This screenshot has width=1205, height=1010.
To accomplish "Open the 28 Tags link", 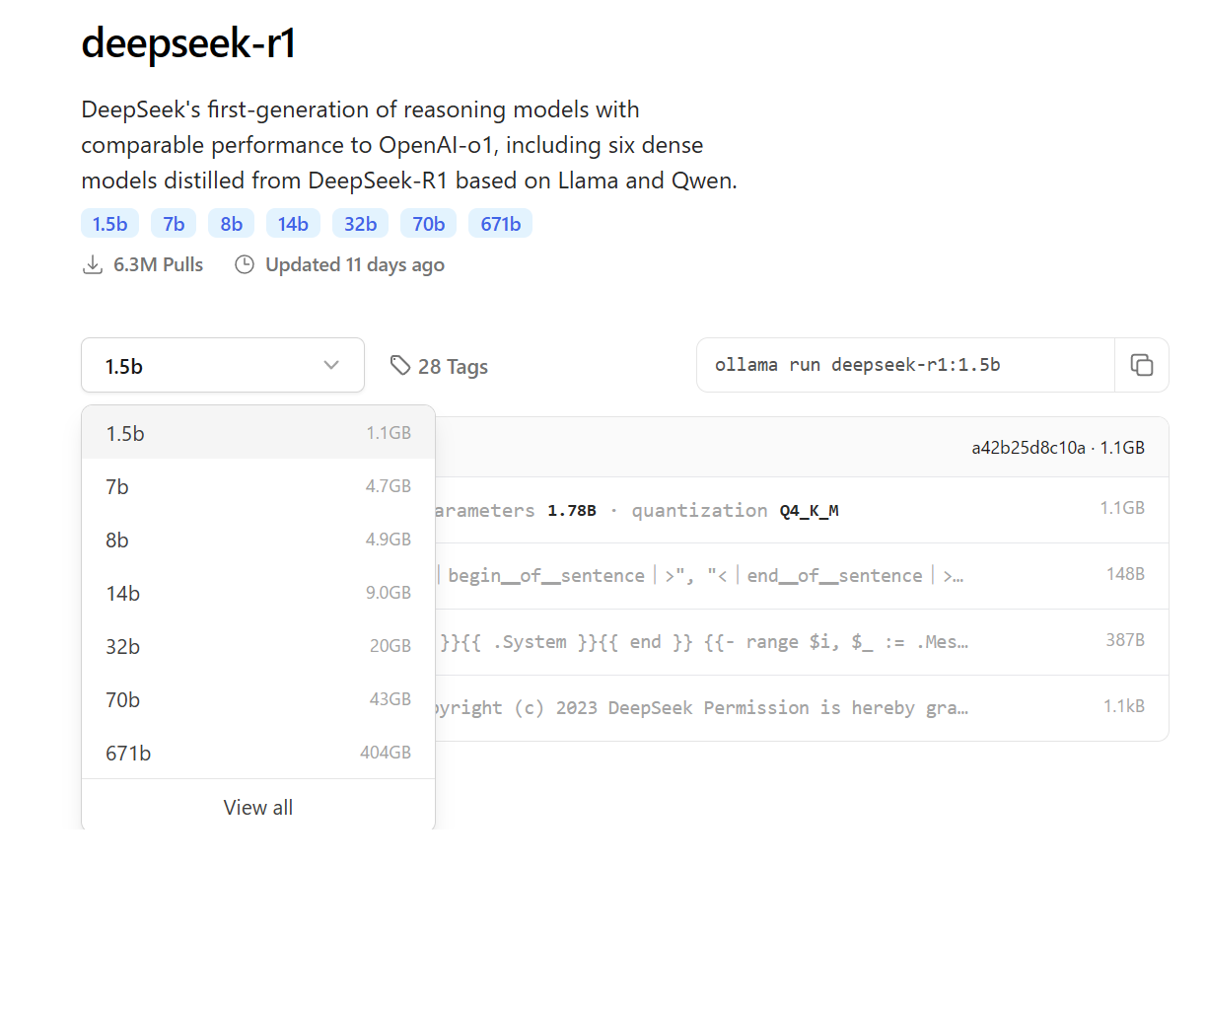I will [x=439, y=366].
